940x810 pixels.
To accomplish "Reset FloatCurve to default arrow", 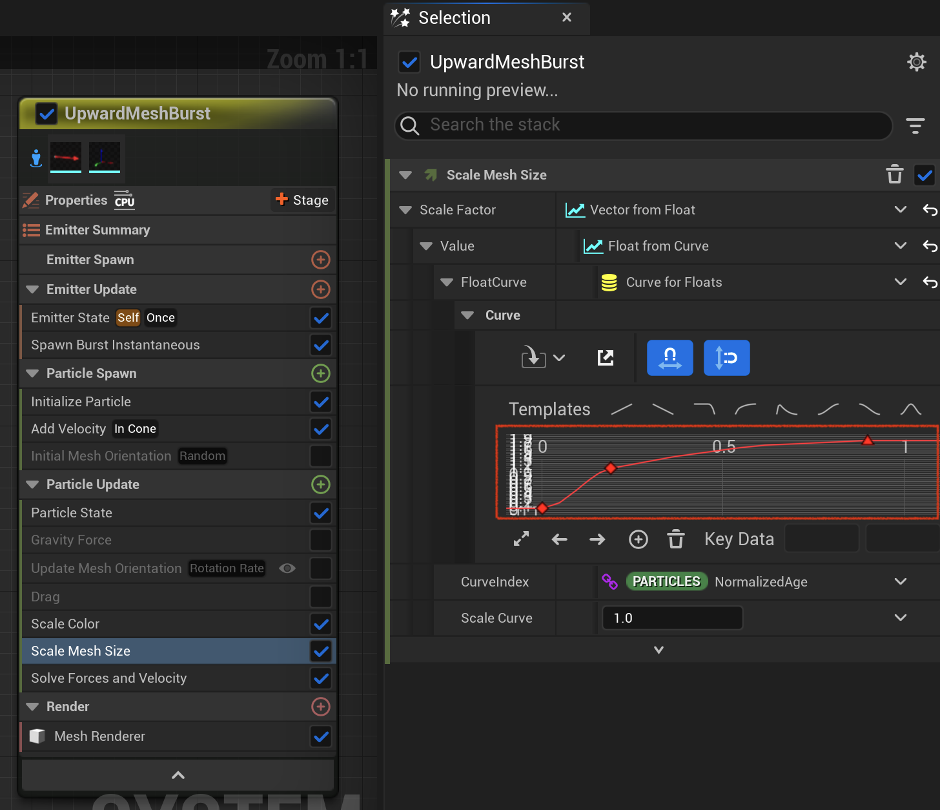I will [x=930, y=282].
